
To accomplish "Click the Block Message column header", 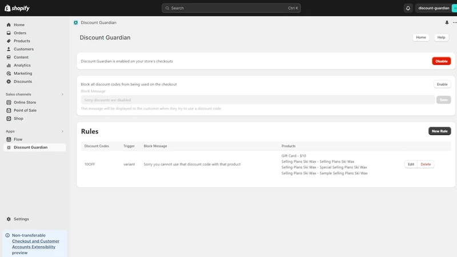I will point(155,146).
